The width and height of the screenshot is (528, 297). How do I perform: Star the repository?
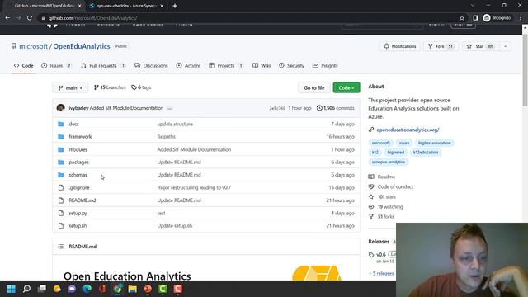coord(481,46)
